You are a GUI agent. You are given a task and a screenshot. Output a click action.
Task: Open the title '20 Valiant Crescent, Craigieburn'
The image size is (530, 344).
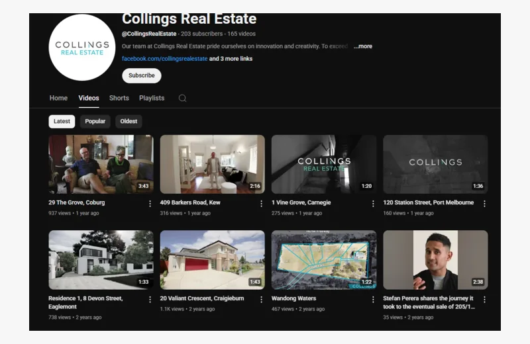pyautogui.click(x=202, y=298)
